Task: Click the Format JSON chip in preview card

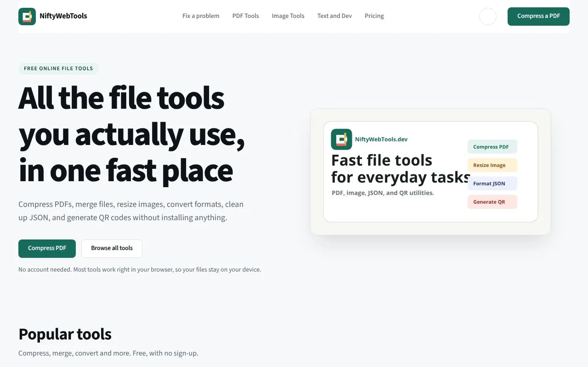Action: coord(492,183)
